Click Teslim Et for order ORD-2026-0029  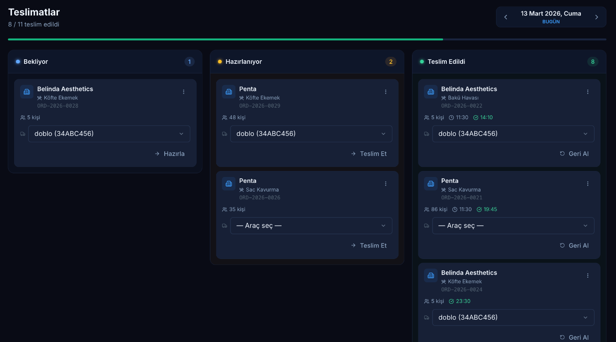pos(369,154)
